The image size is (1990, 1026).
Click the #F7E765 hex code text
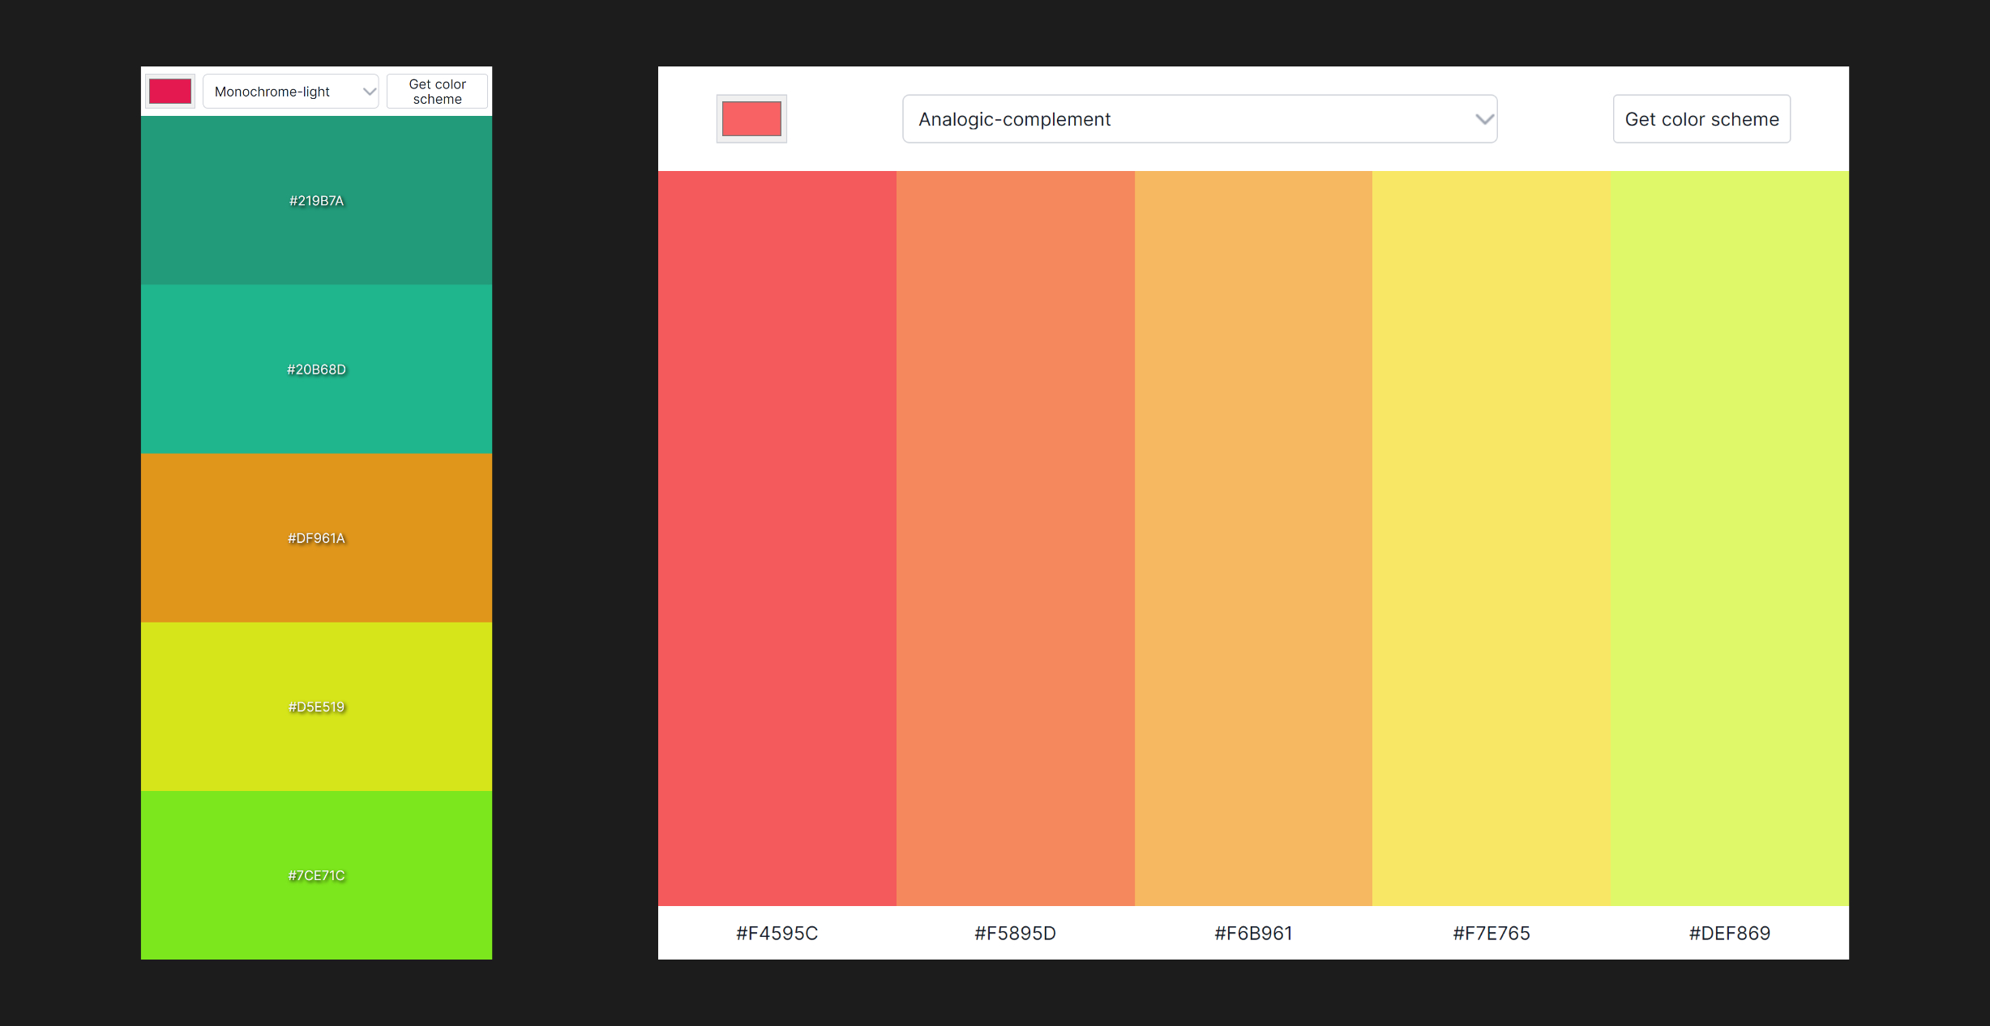pos(1491,933)
